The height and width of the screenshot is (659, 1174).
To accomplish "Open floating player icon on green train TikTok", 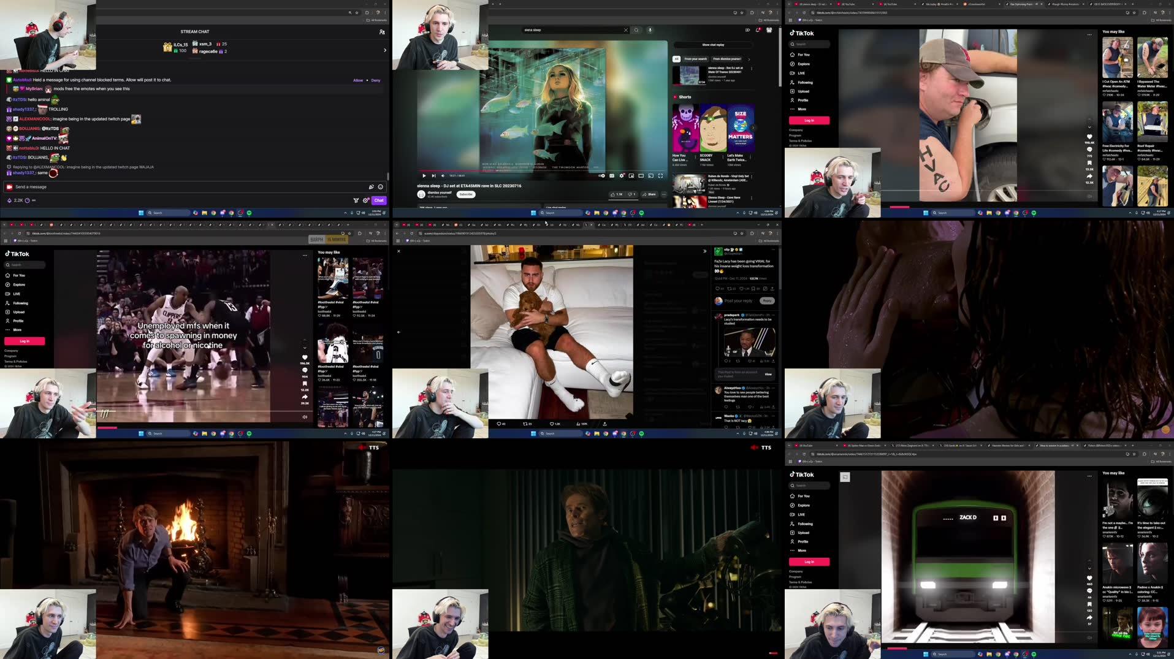I will 845,477.
